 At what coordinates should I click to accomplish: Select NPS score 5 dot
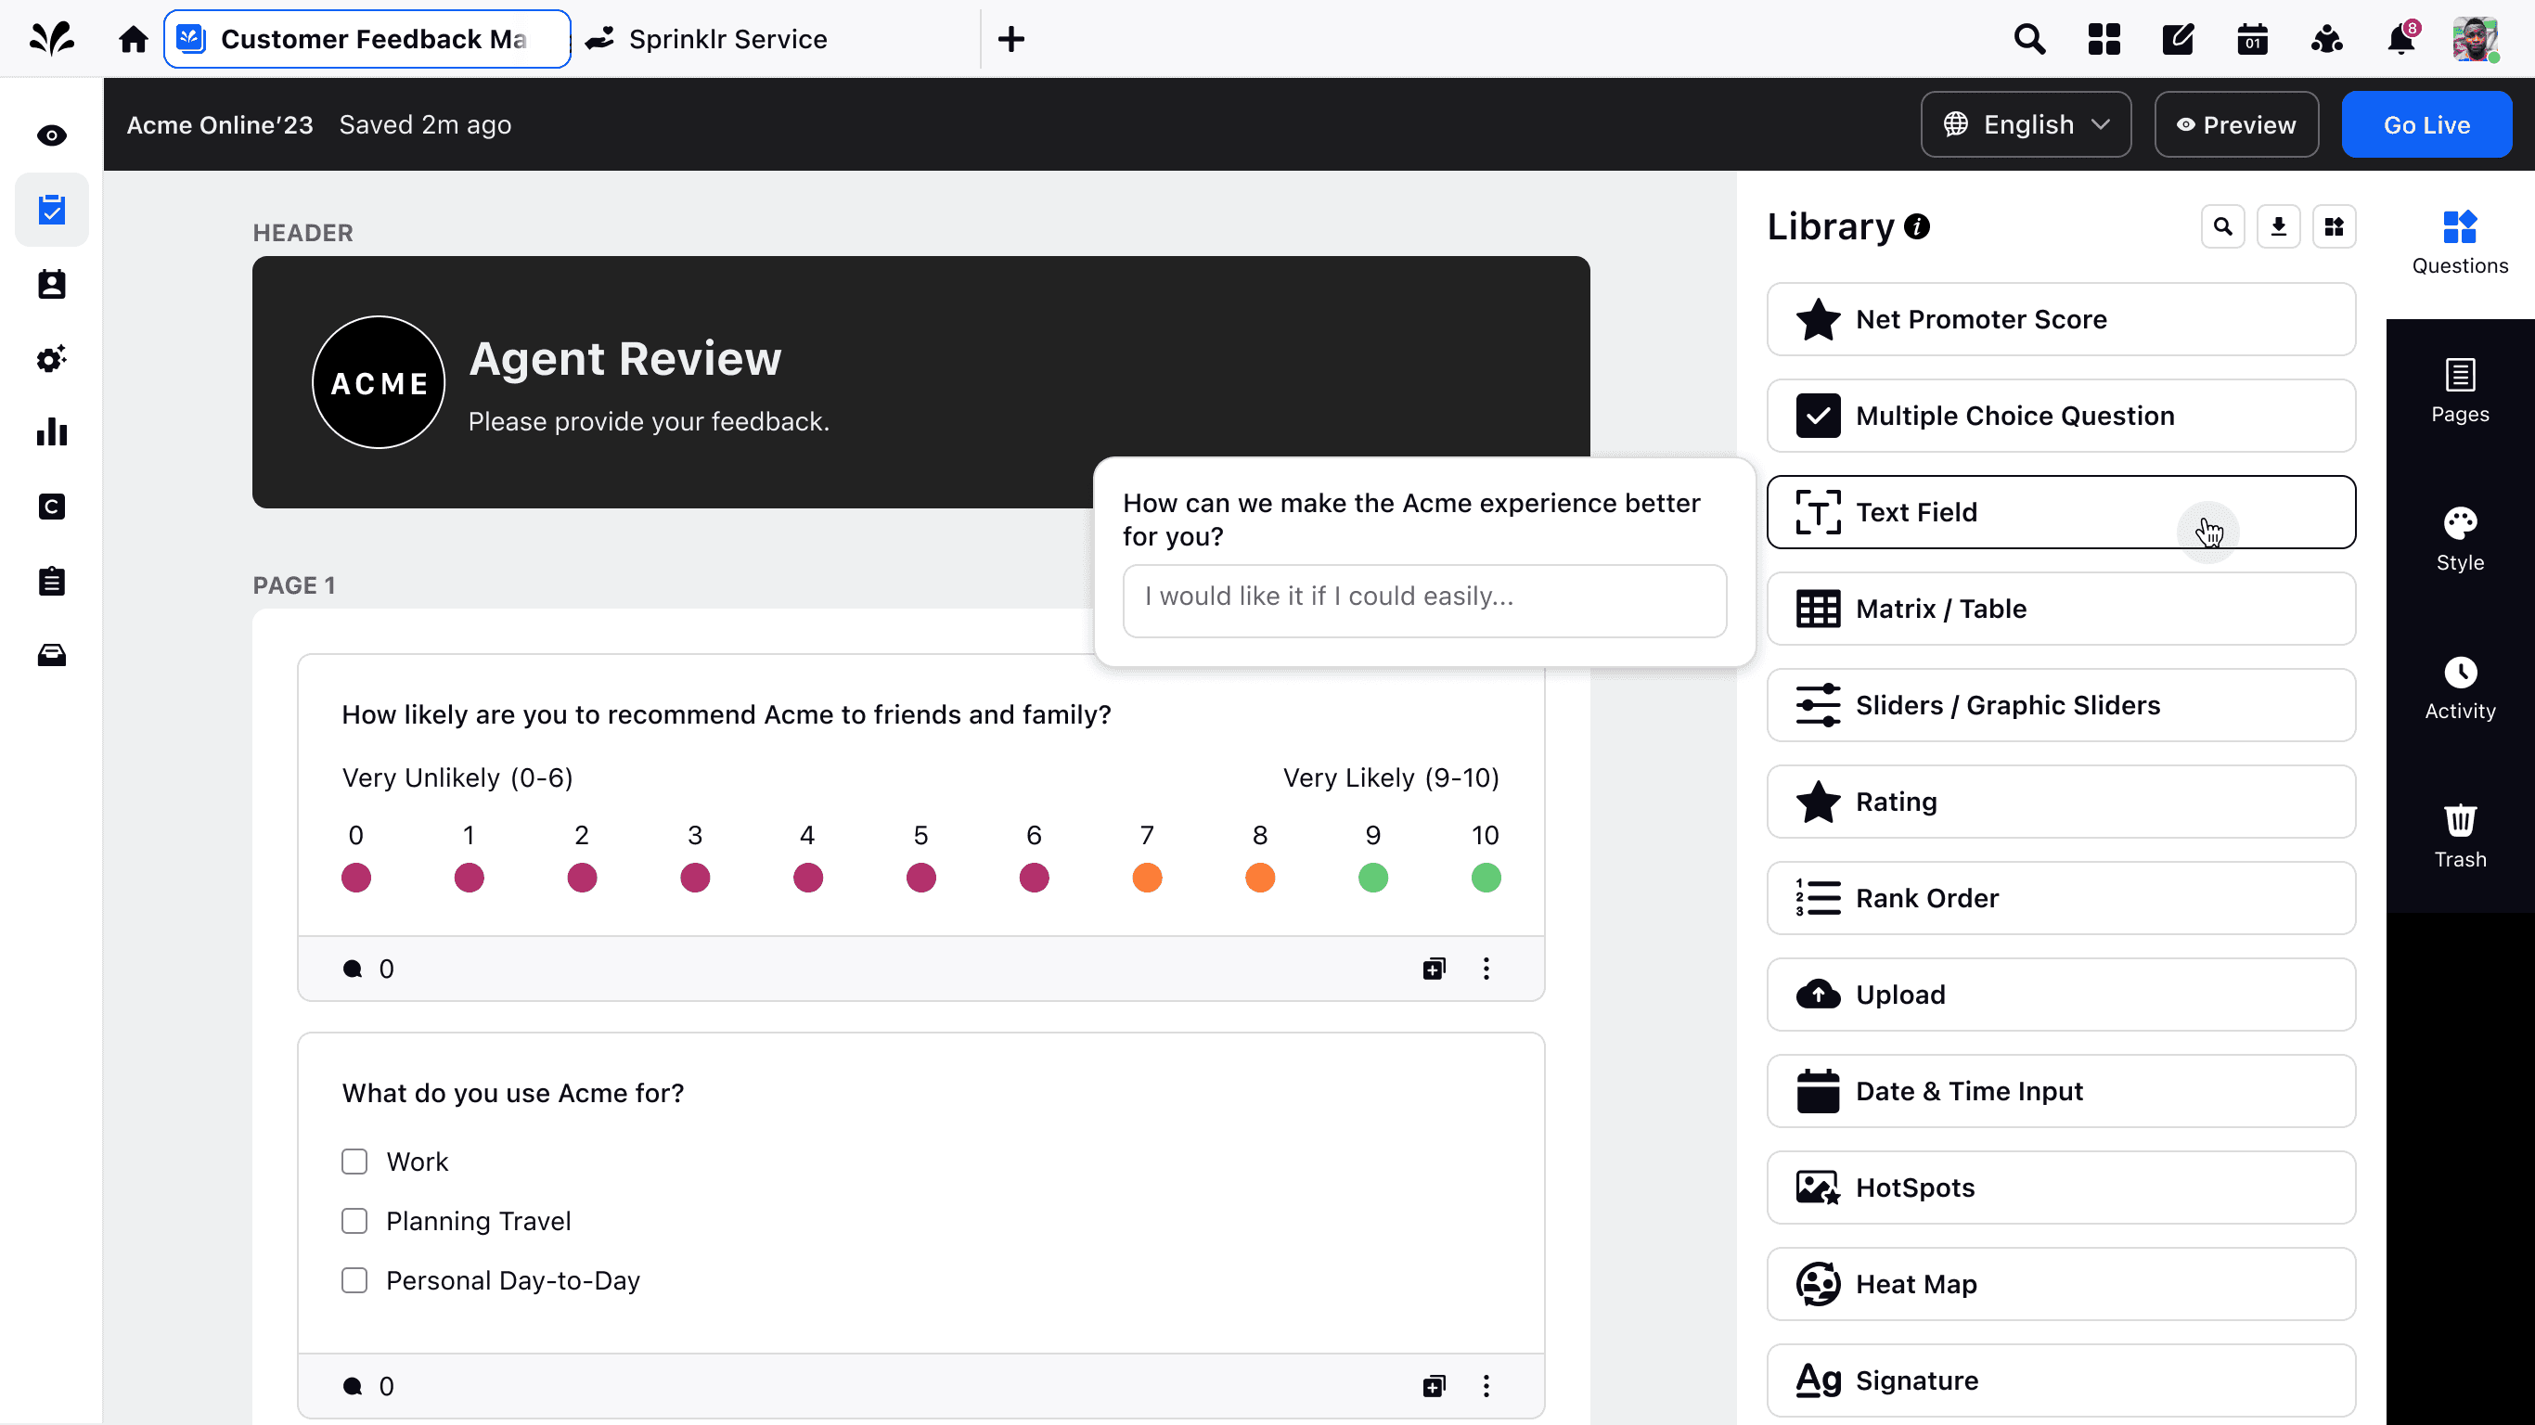tap(921, 877)
